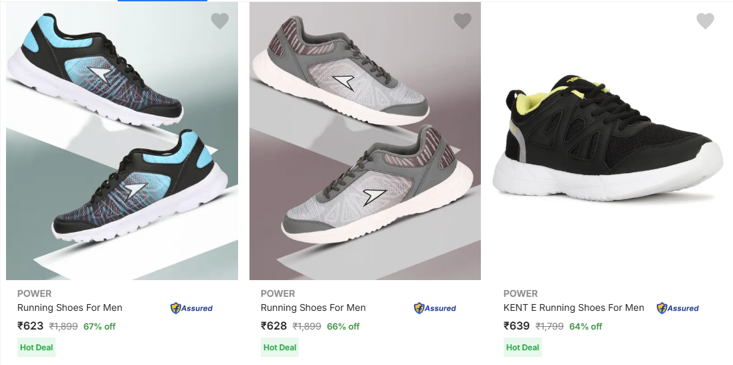The image size is (733, 365).
Task: Open Running Shoes For Men priced ₹628
Action: coord(313,308)
